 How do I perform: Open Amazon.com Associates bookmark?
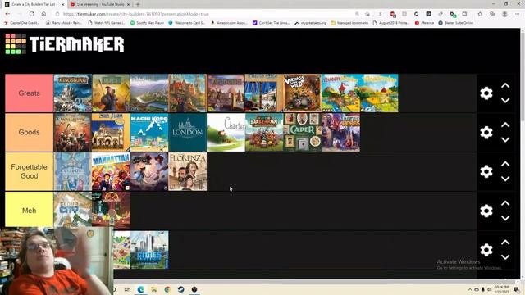tap(229, 23)
